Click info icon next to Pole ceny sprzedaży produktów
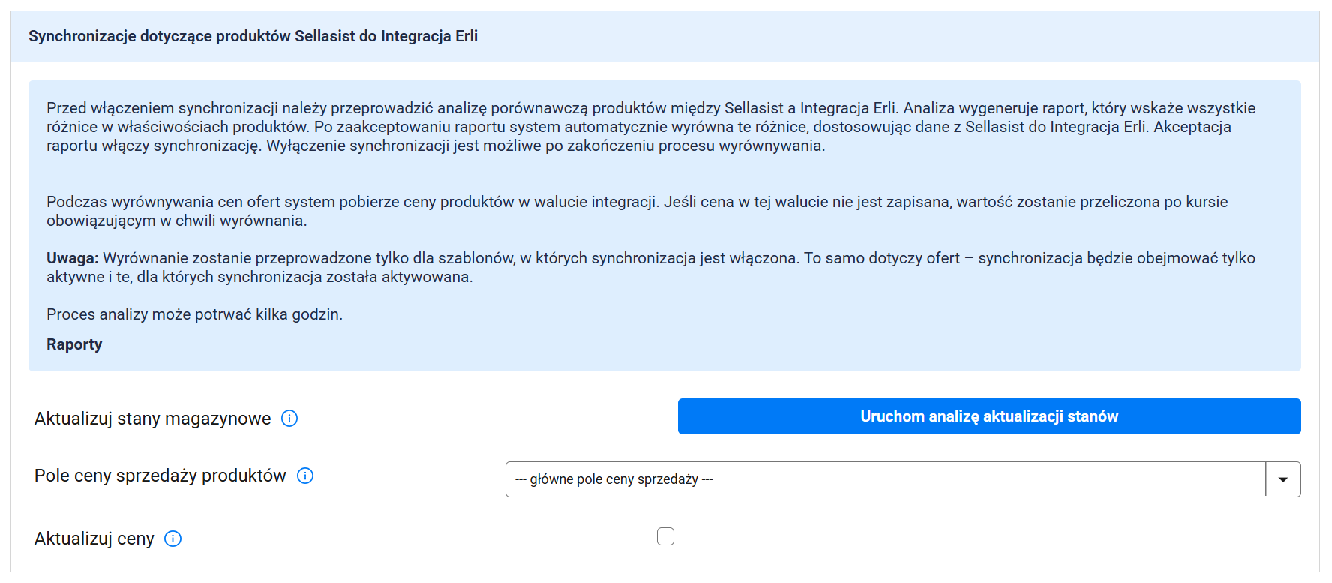The image size is (1332, 583). [x=305, y=476]
